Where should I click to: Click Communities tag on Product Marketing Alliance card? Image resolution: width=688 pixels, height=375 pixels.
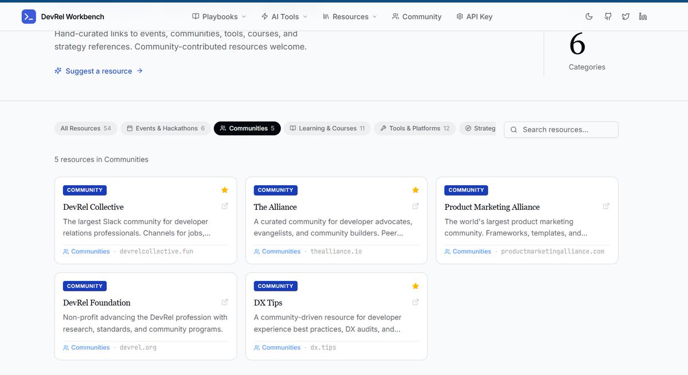point(468,252)
